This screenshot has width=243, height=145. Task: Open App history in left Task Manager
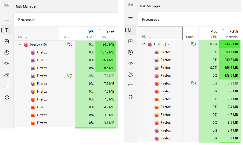click(7, 53)
